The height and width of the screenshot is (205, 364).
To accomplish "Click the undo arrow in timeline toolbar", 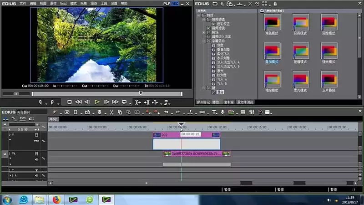I will coord(166,112).
